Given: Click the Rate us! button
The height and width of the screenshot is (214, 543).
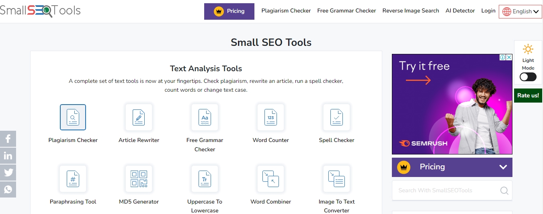Looking at the screenshot, I should (528, 95).
